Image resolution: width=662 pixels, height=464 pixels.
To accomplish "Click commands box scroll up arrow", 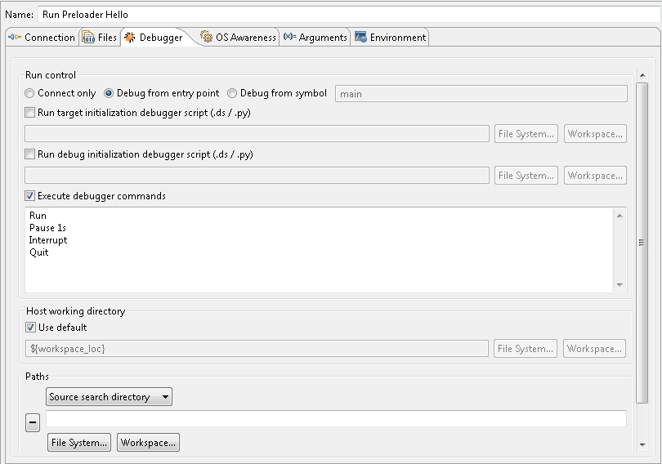I will pos(620,216).
